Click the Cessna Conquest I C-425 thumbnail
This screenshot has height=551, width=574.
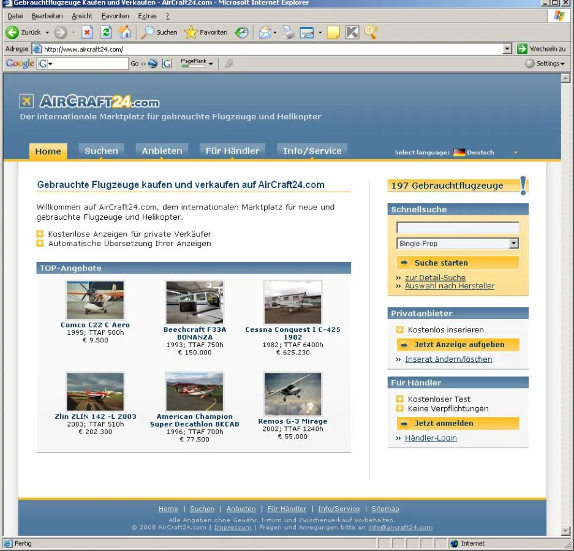(292, 302)
